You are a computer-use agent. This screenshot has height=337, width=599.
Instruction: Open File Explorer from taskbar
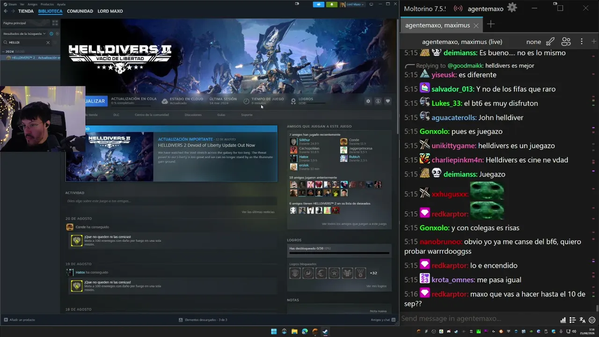tap(294, 331)
